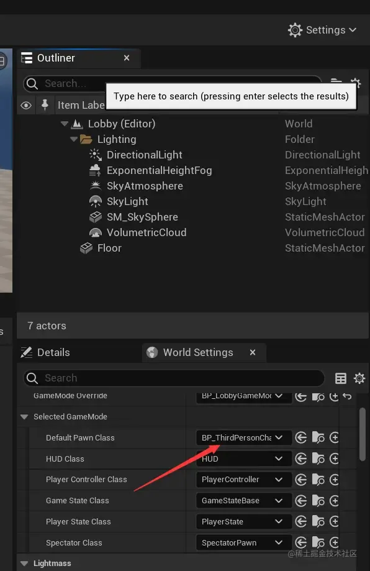The width and height of the screenshot is (370, 571).
Task: Open the Settings dropdown menu
Action: click(x=322, y=30)
